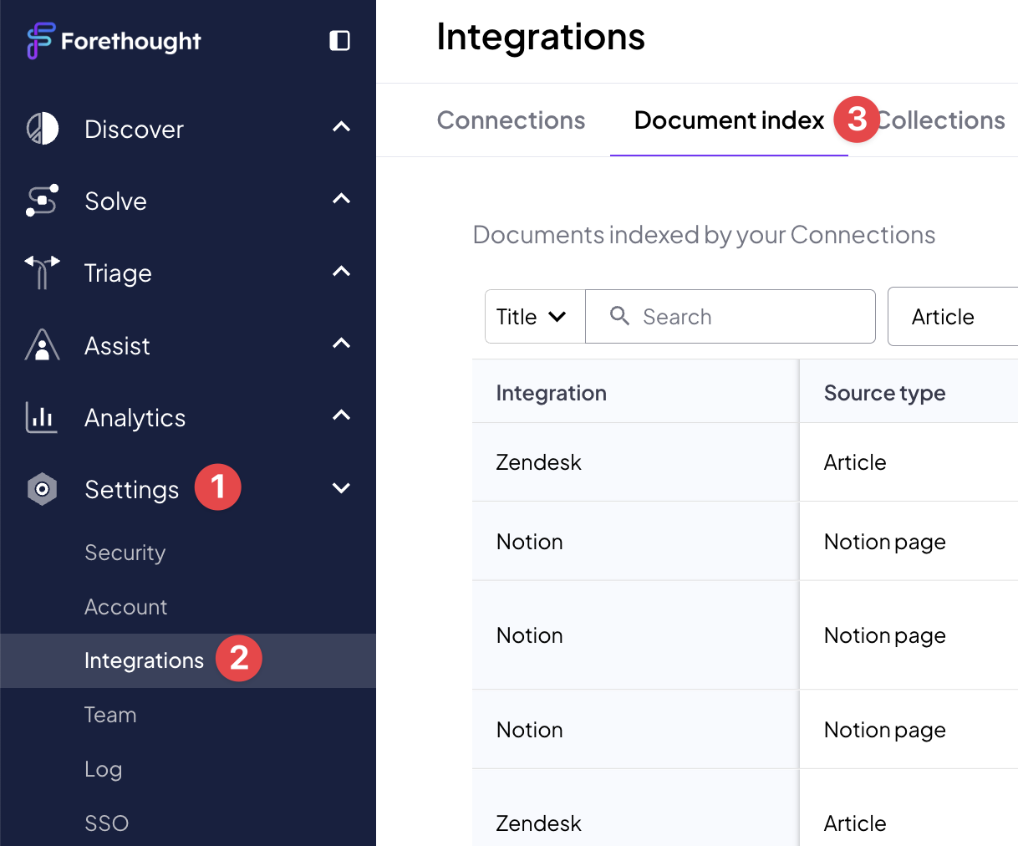Screen dimensions: 1018x846
Task: Go to Security settings
Action: (x=125, y=553)
